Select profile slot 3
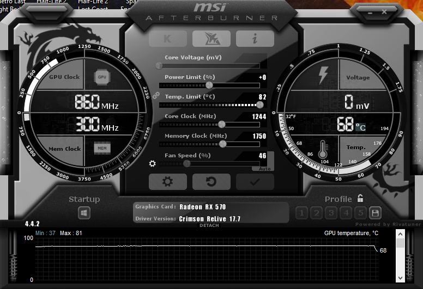The width and height of the screenshot is (423, 289). click(331, 213)
